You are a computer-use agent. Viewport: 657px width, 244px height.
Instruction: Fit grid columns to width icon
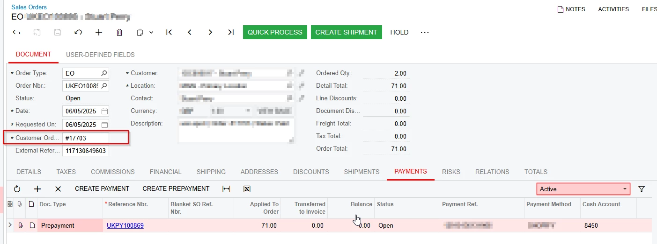[x=226, y=189]
